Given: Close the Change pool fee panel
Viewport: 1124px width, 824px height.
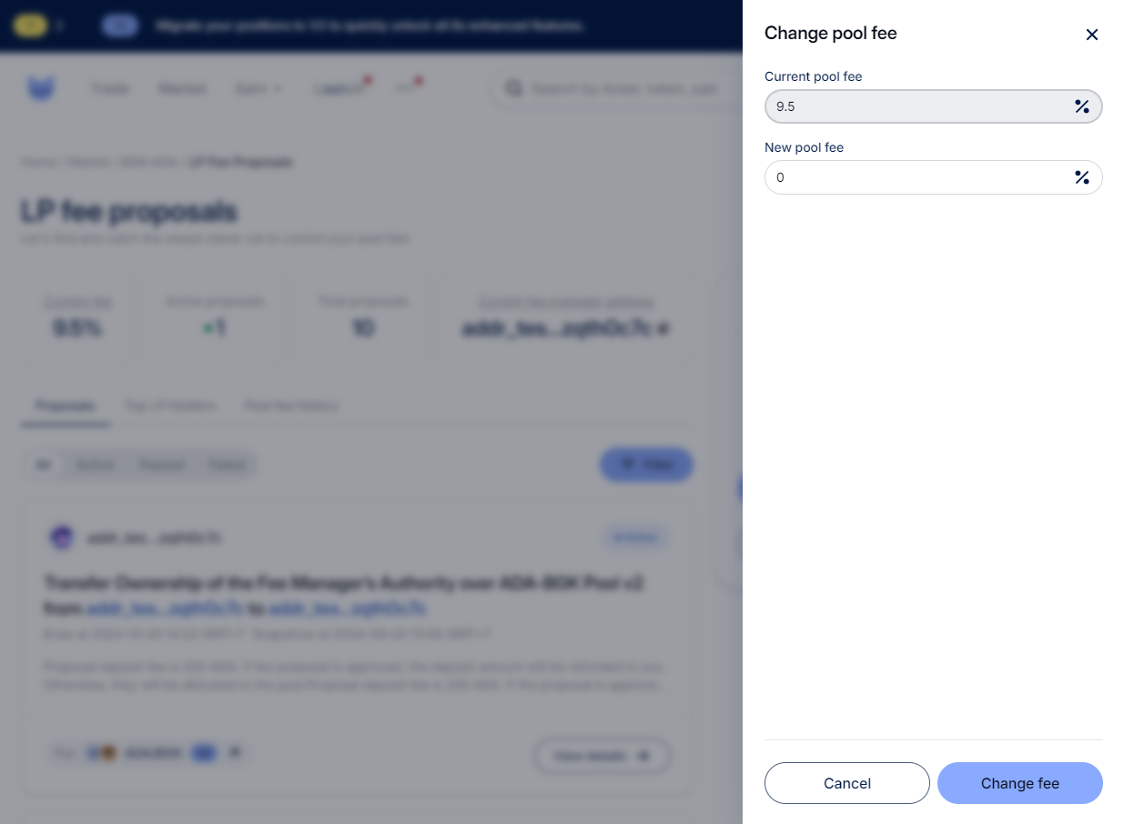Looking at the screenshot, I should 1092,35.
